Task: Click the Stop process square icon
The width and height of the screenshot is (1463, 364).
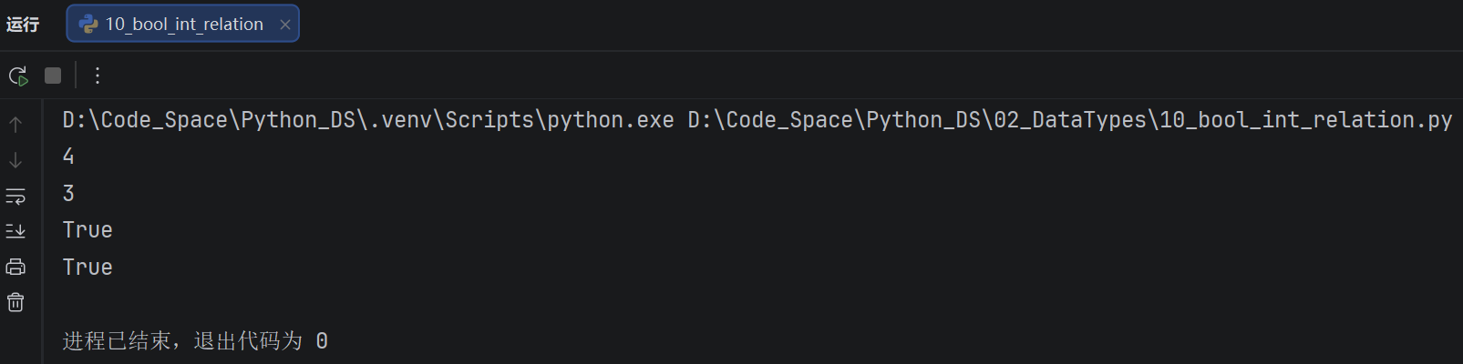Action: tap(53, 76)
